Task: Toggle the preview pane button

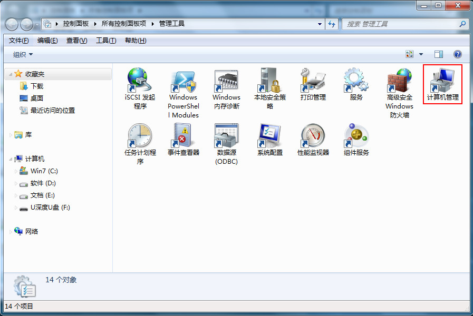Action: [x=439, y=54]
